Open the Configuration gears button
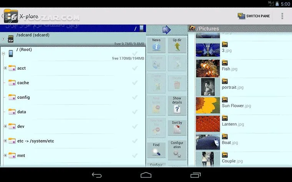The width and height of the screenshot is (292, 182). 177,150
